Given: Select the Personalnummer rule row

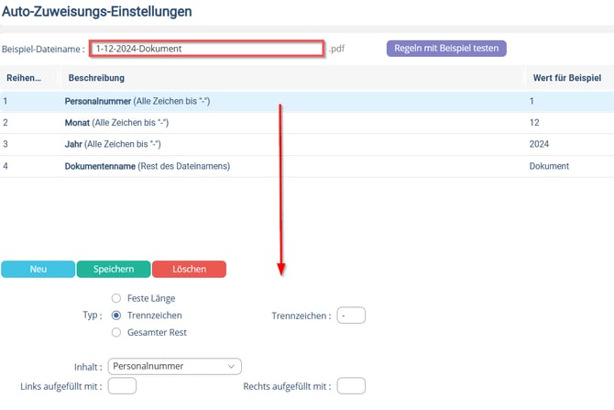Looking at the screenshot, I should click(137, 100).
